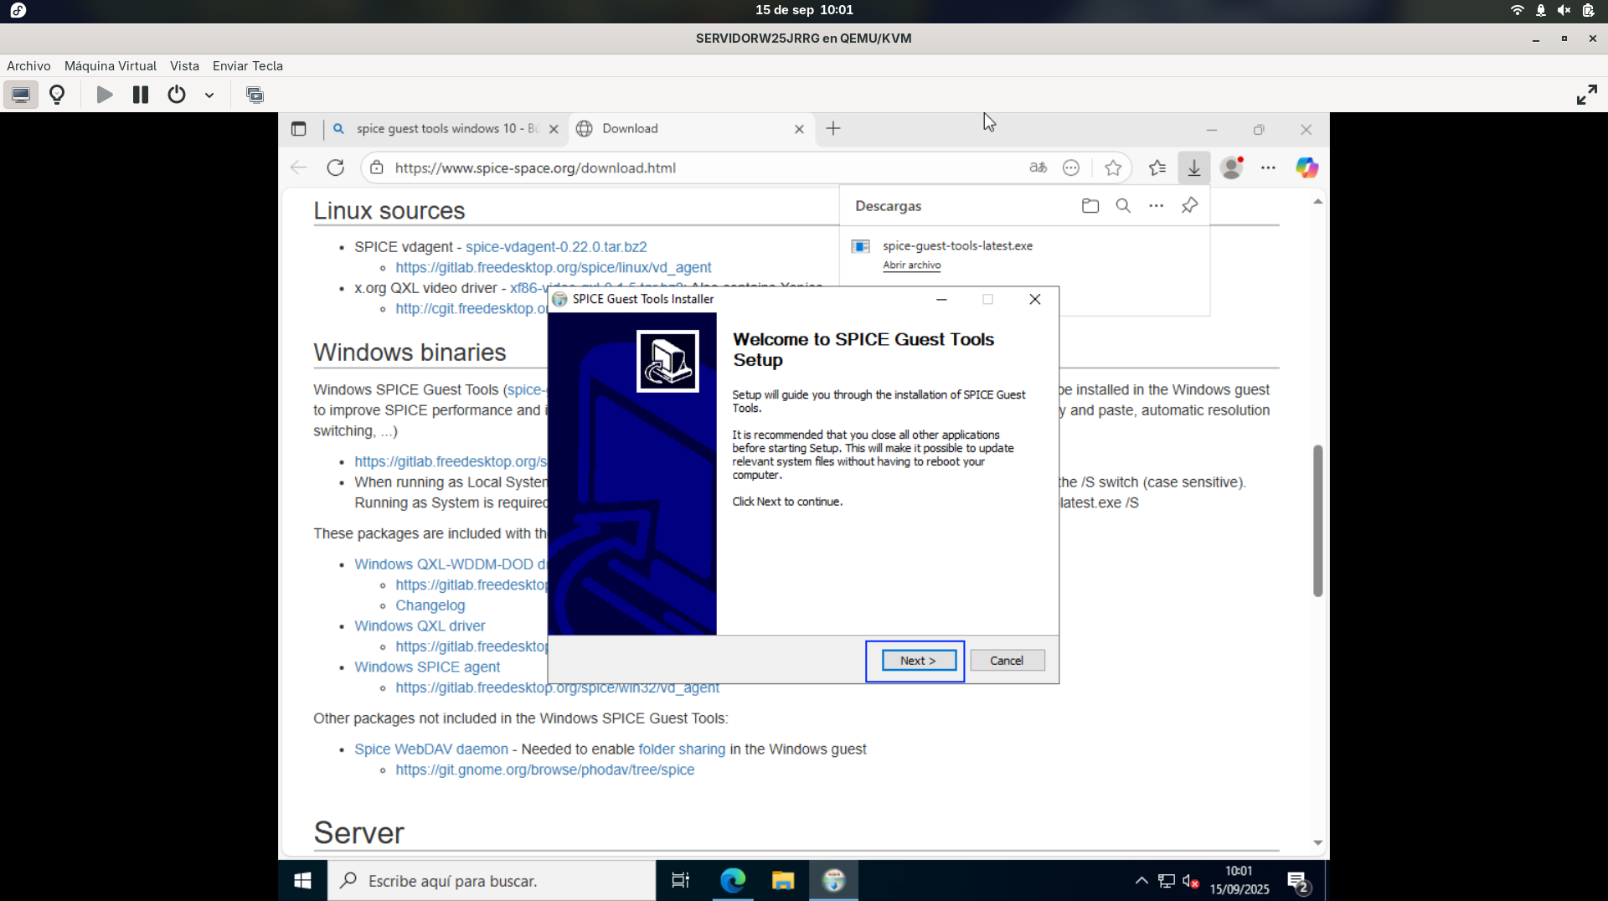Open the Máquina Virtual menu
The width and height of the screenshot is (1608, 901).
pos(111,66)
